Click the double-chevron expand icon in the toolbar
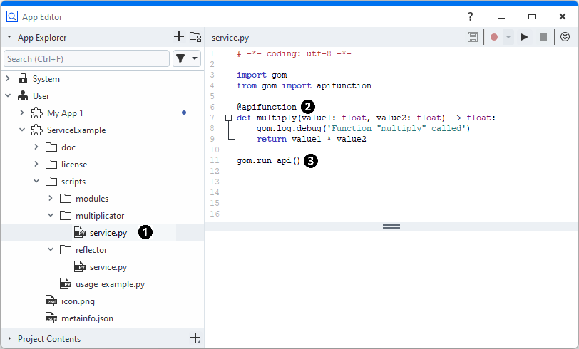 565,37
